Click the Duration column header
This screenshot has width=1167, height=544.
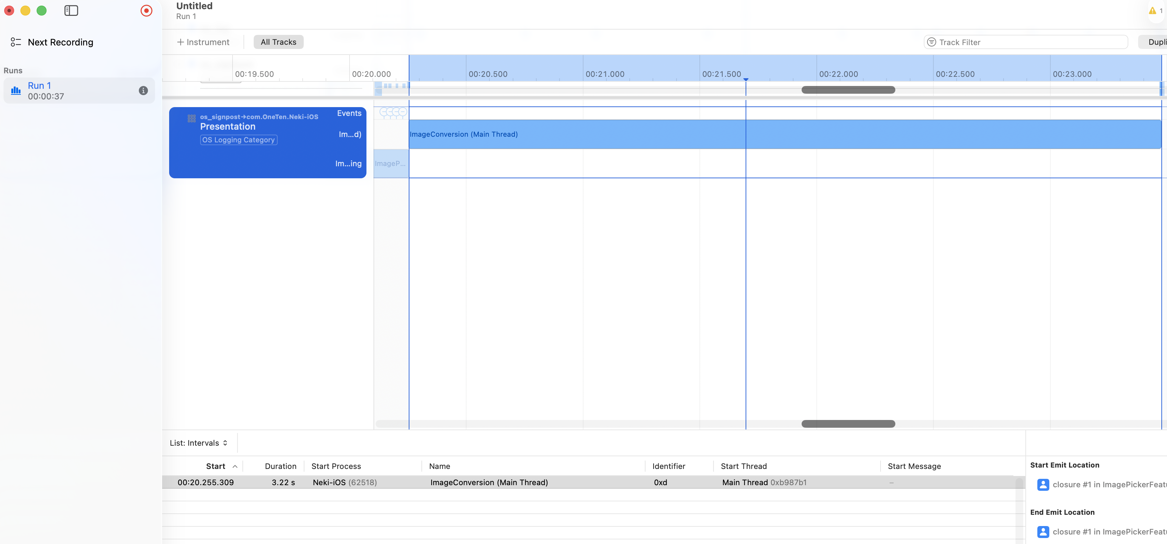coord(280,466)
